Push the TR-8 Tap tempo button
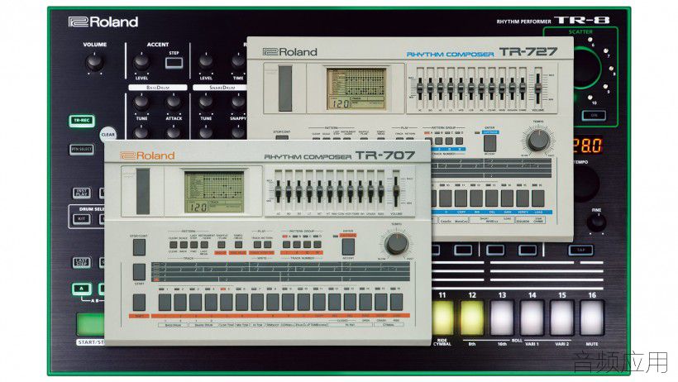Image resolution: width=678 pixels, height=382 pixels. (580, 250)
